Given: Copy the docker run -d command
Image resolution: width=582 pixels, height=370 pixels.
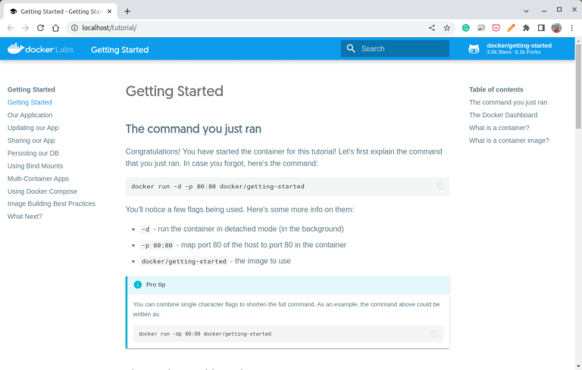Looking at the screenshot, I should [439, 186].
